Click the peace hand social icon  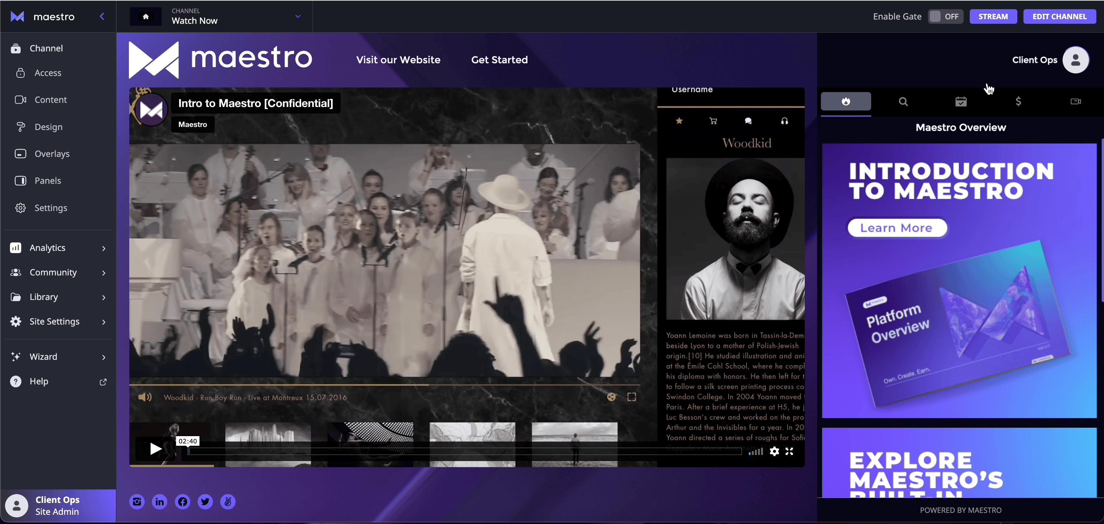228,502
